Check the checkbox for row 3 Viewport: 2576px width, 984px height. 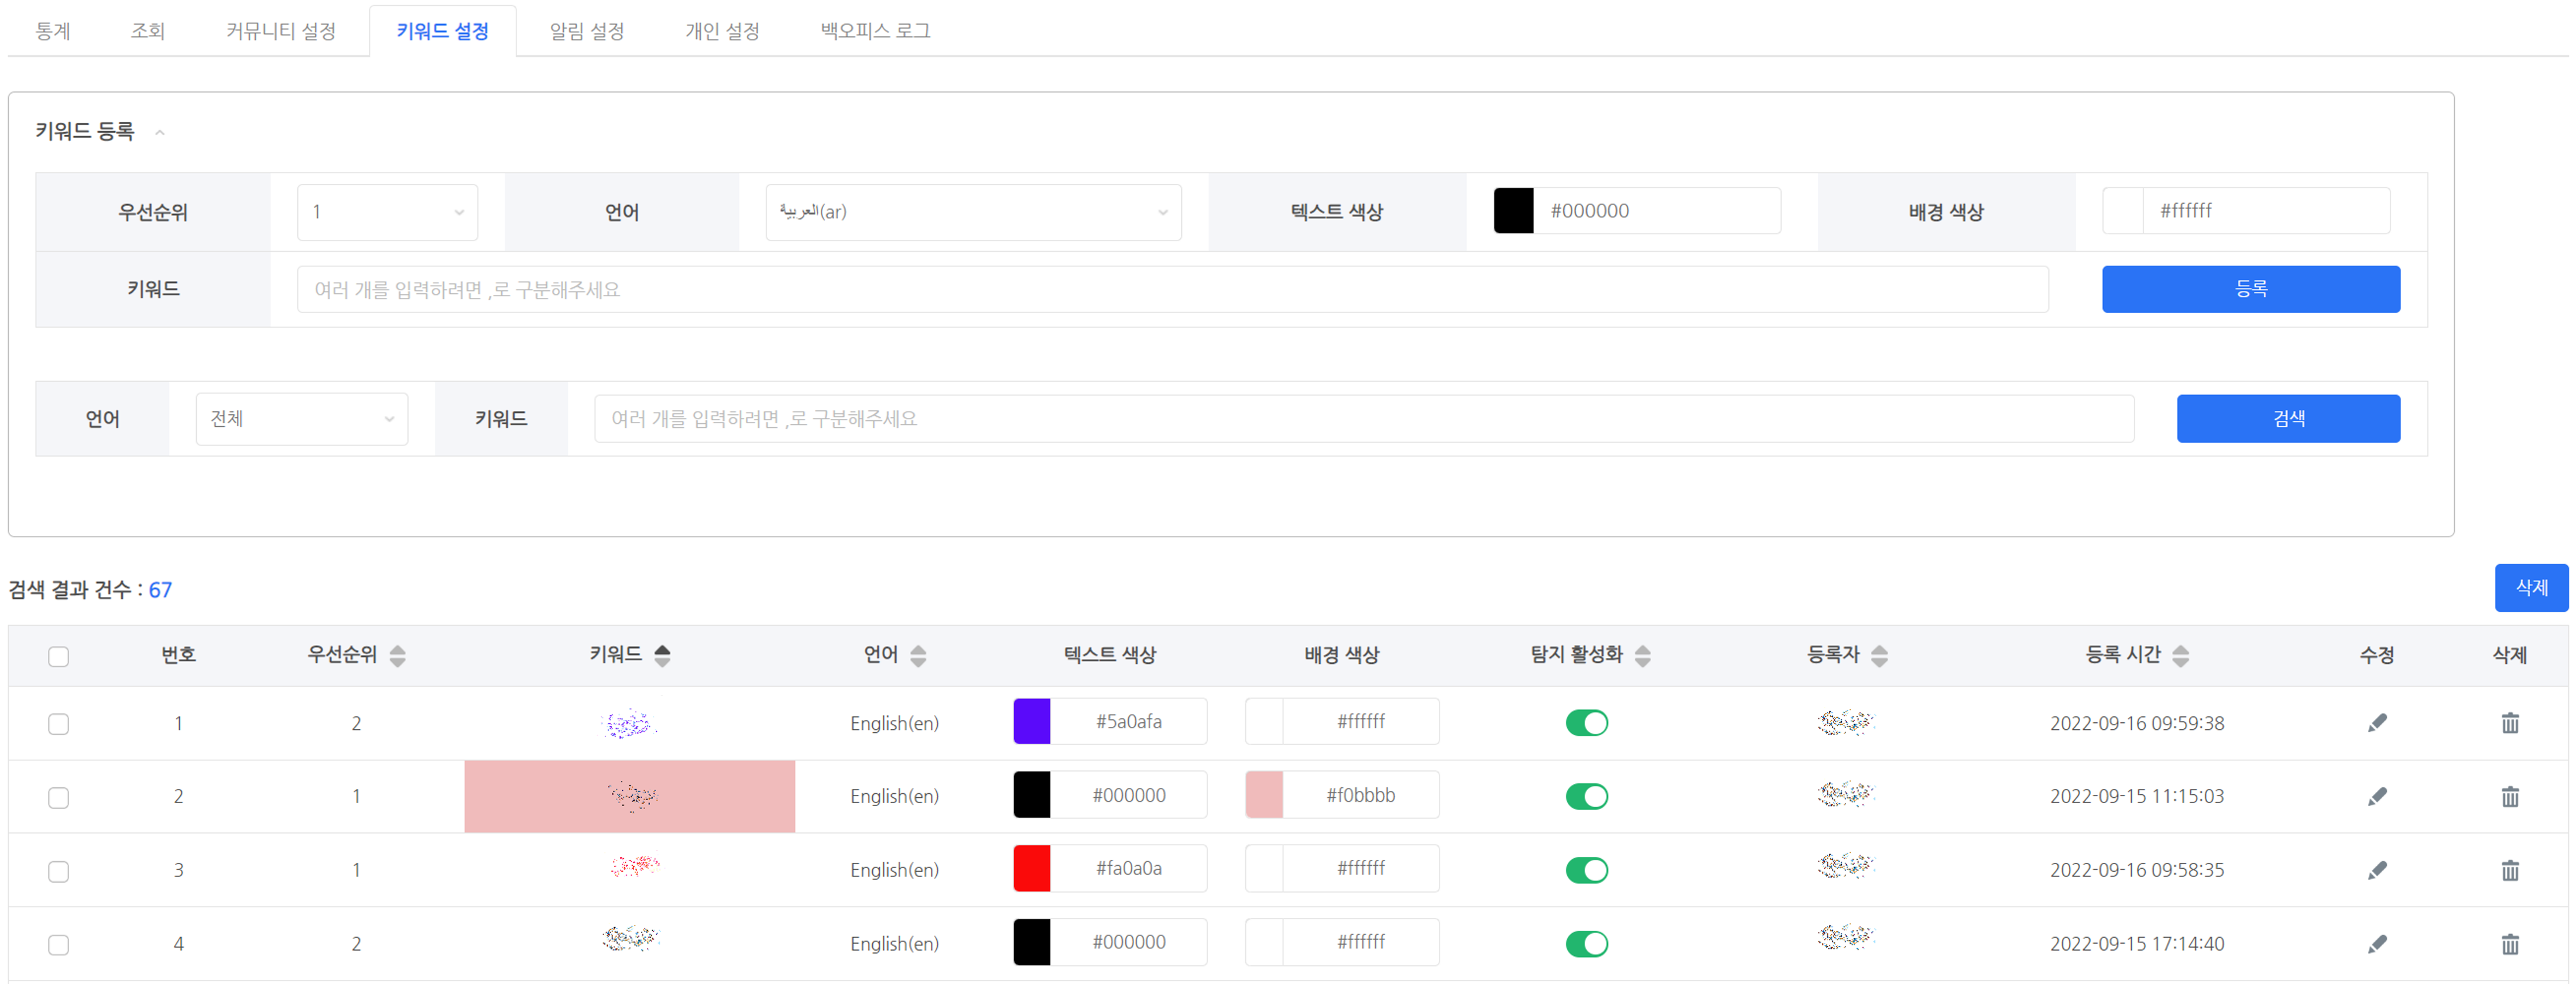point(59,871)
